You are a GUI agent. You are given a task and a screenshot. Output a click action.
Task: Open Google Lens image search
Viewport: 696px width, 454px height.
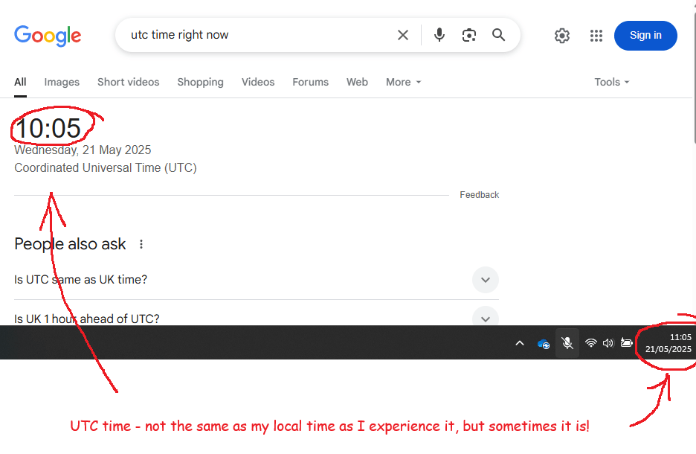(468, 35)
